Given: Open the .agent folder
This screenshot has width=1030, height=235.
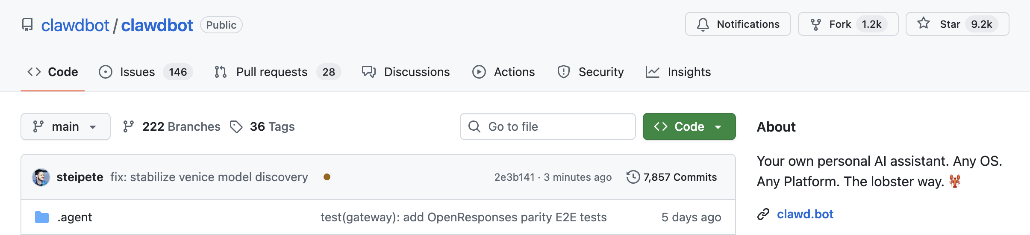Looking at the screenshot, I should point(75,217).
